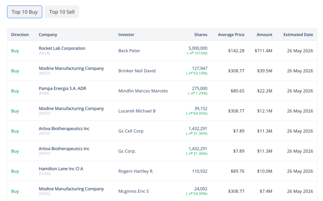Click the upward trend icon beside 1016%

(191, 53)
